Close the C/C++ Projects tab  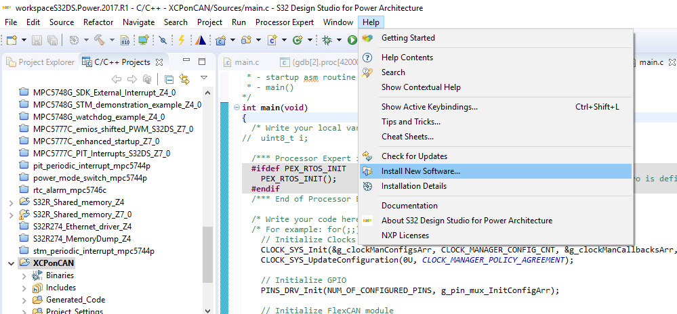159,62
